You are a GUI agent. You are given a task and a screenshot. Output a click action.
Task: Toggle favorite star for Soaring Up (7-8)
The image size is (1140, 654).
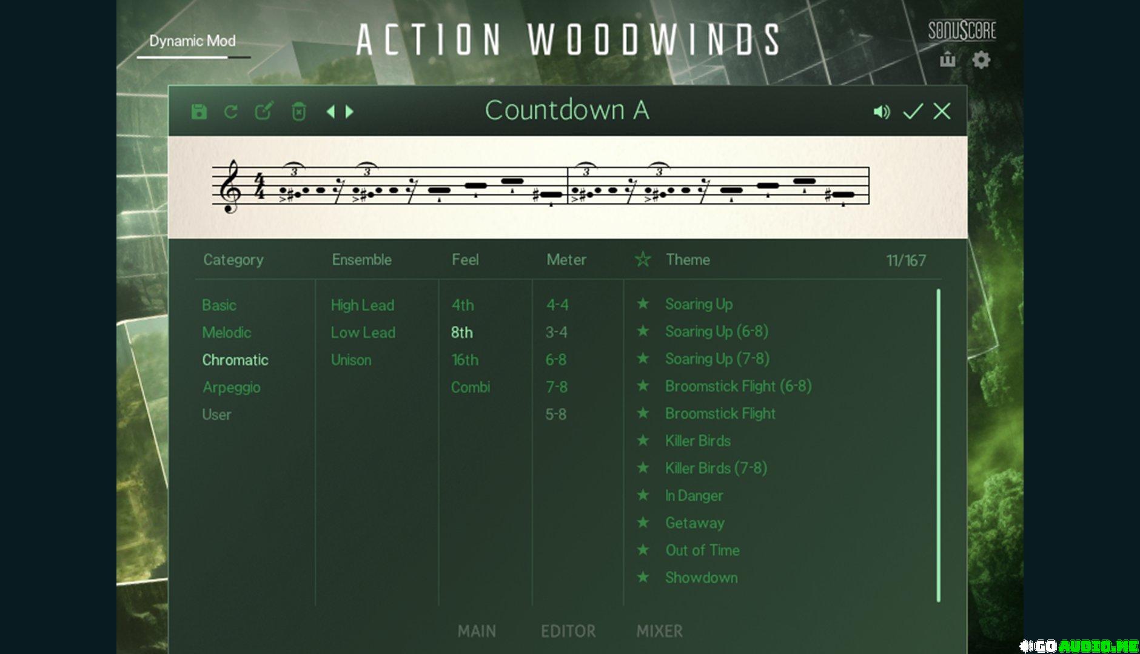coord(643,358)
